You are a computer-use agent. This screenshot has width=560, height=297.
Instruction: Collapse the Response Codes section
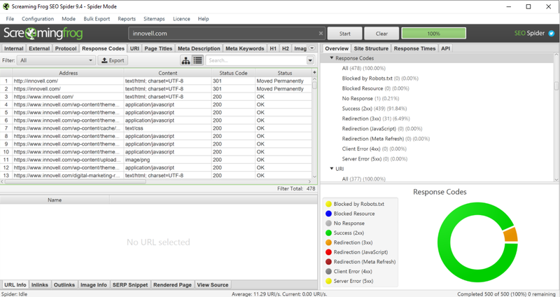tap(331, 58)
